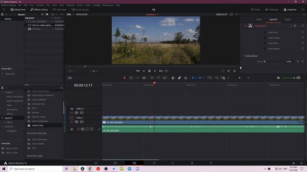
Task: Open the viewer zoom percentage dropdown
Action: pos(73,14)
